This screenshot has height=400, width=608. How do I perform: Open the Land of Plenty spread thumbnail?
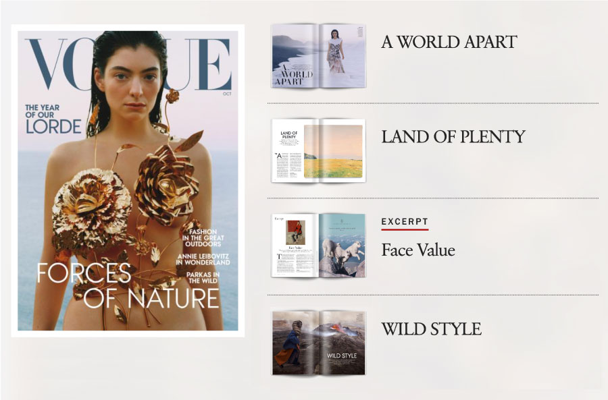point(318,150)
